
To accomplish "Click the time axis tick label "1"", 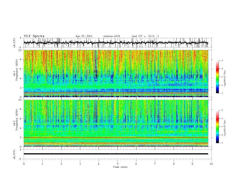I will point(43,164).
